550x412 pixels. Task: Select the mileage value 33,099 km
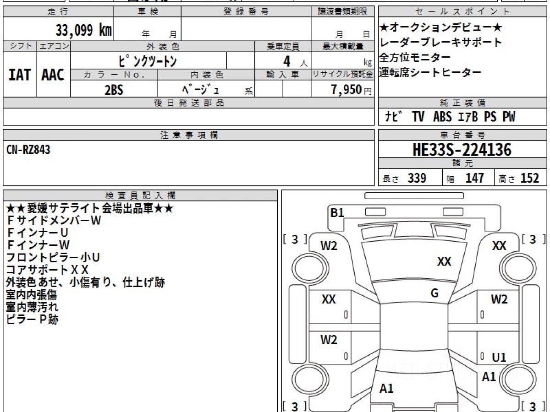tap(83, 30)
